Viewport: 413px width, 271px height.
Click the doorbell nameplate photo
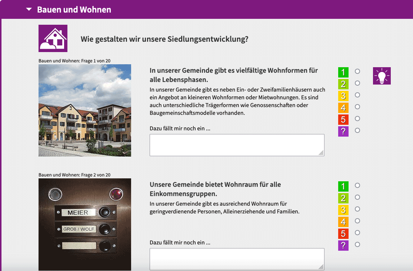click(85, 224)
